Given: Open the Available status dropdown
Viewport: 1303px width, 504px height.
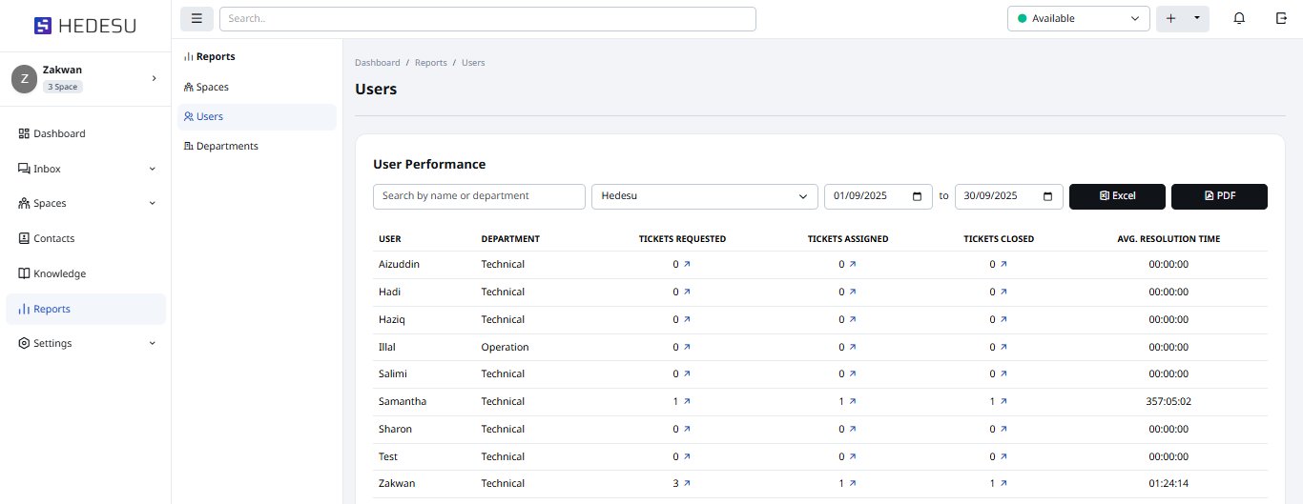Looking at the screenshot, I should coord(1078,18).
